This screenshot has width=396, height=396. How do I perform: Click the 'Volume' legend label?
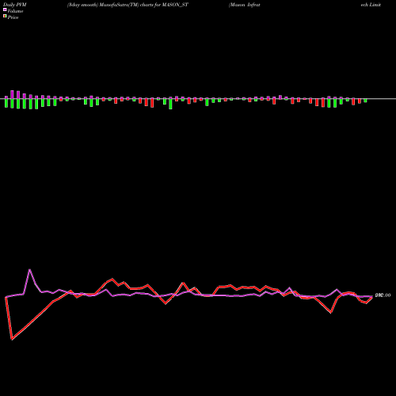(x=15, y=11)
